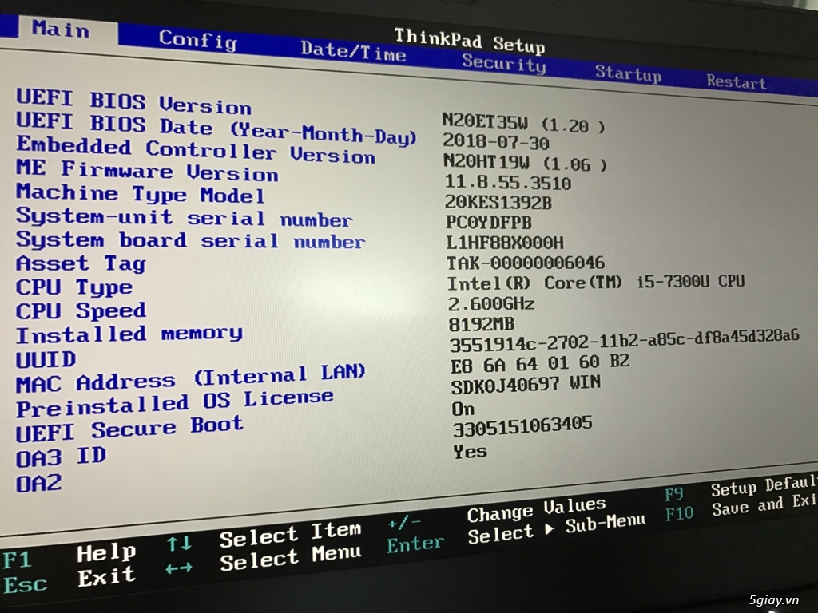
Task: Click the Select Sub-Menu hint
Action: [556, 528]
